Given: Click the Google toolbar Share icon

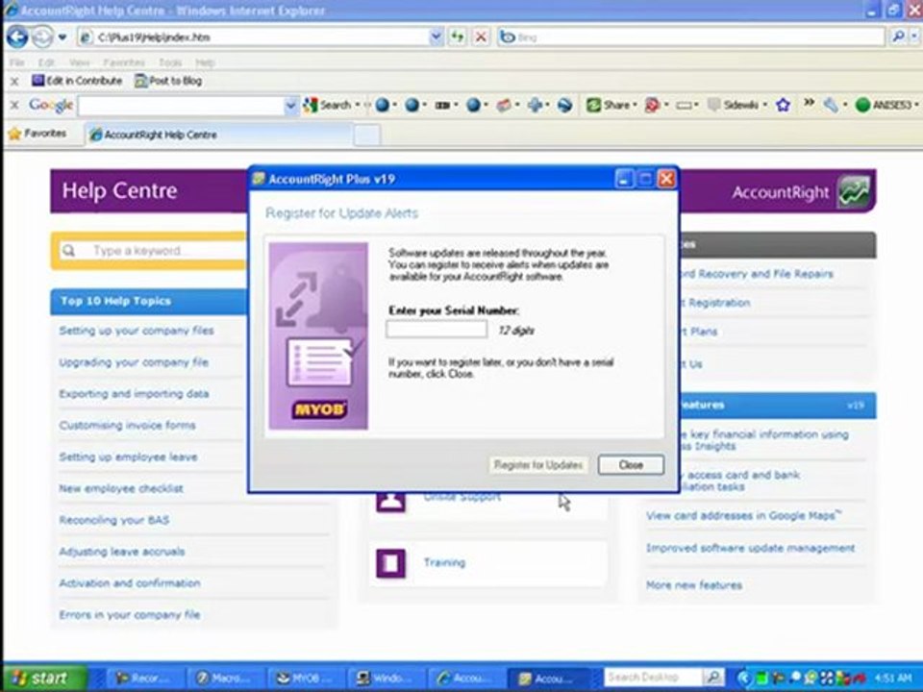Looking at the screenshot, I should (593, 106).
